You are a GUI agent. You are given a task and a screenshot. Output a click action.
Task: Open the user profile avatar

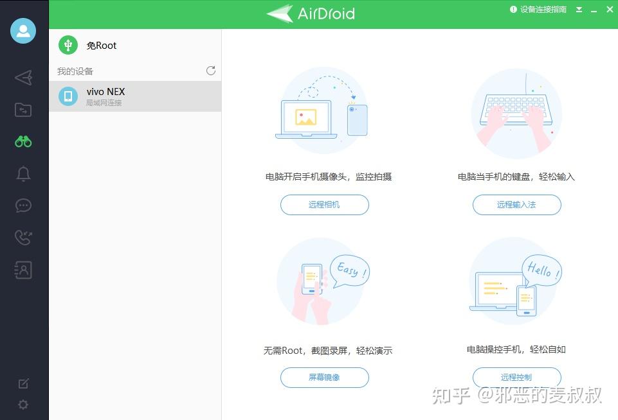(x=23, y=31)
